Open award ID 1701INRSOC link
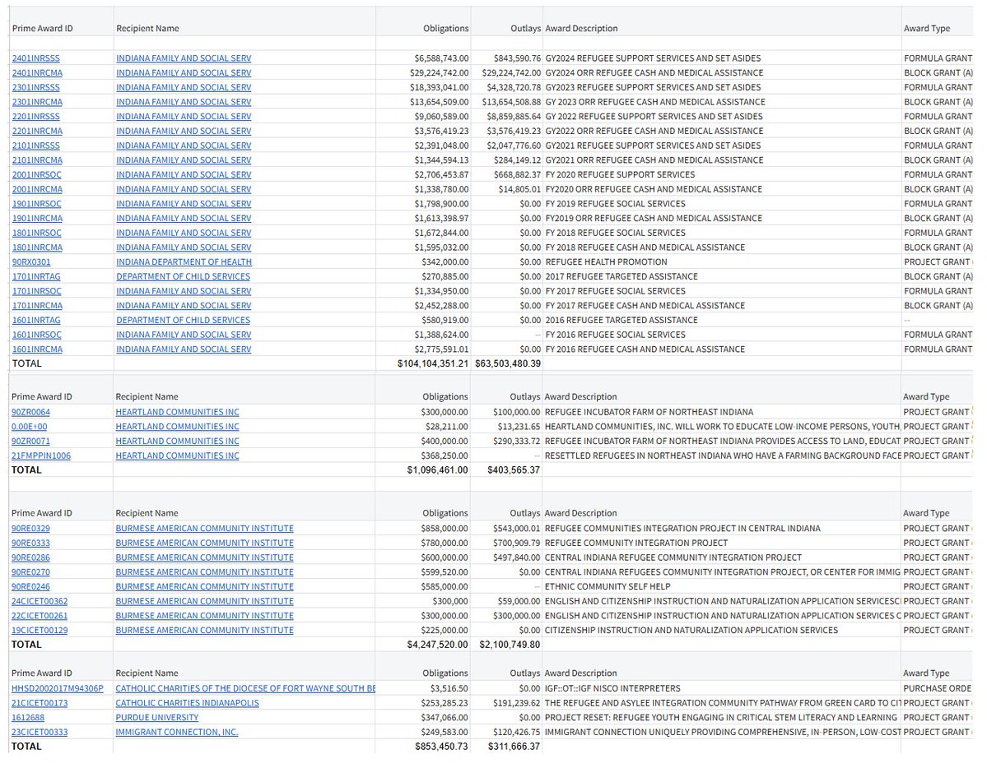This screenshot has width=987, height=768. [36, 290]
